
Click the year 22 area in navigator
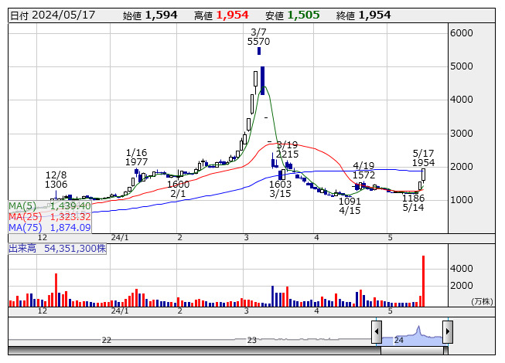tap(106, 338)
